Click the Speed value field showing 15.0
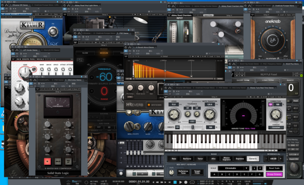The height and width of the screenshot is (185, 304). (174, 104)
